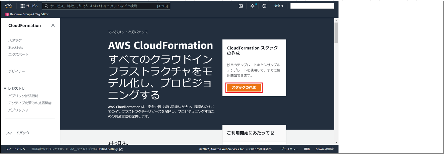Click the スタックの作成 button
This screenshot has width=444, height=162.
244,87
